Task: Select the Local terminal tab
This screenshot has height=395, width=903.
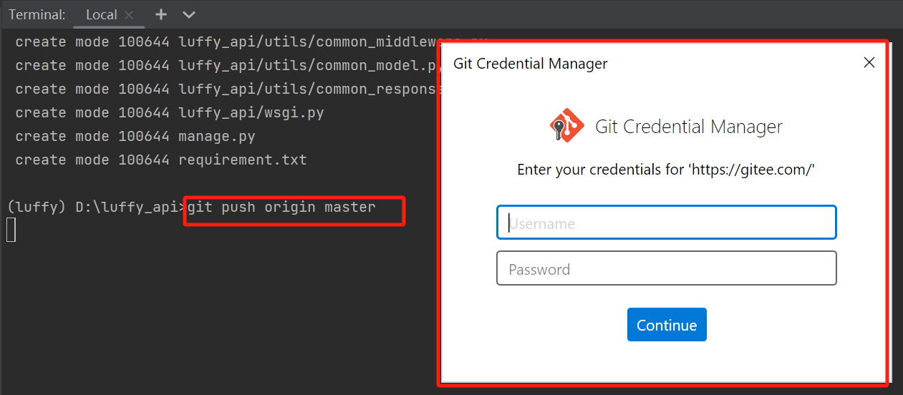Action: (x=101, y=15)
